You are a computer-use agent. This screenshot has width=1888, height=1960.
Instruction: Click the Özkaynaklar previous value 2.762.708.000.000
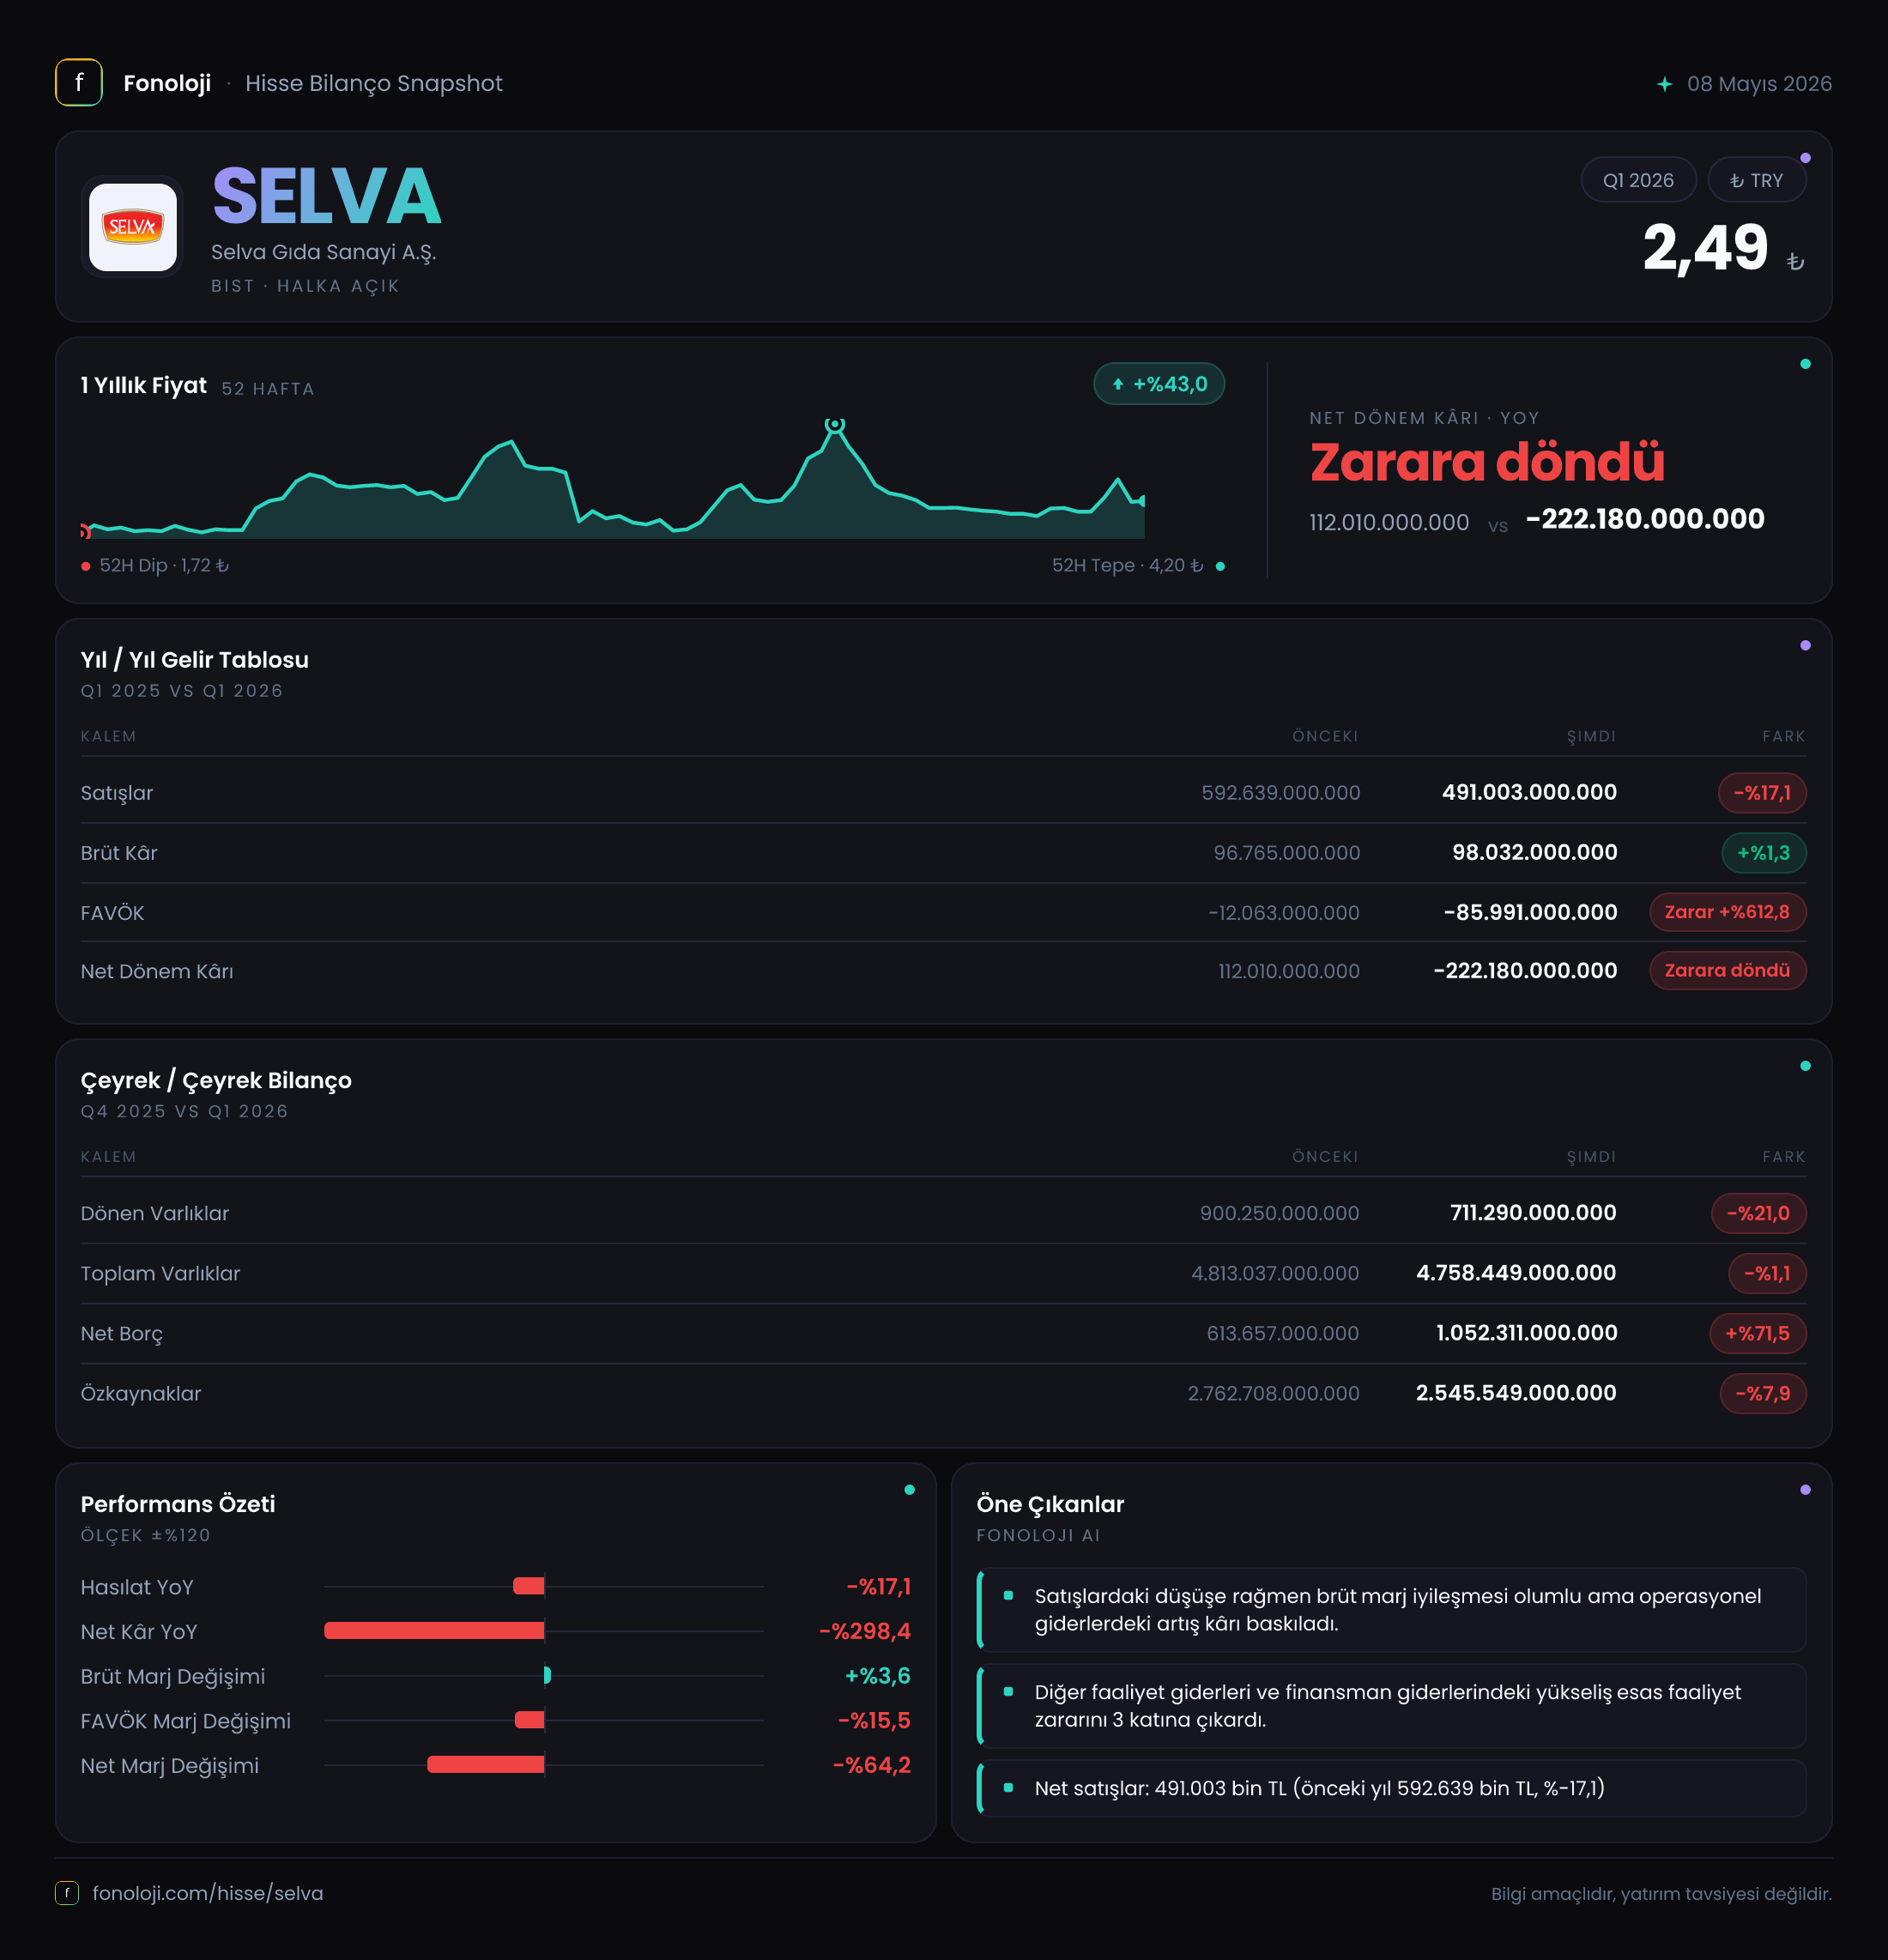(1273, 1393)
